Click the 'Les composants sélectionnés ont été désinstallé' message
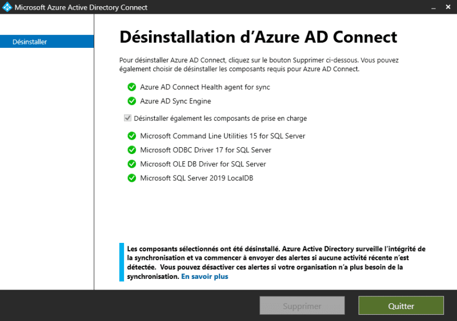Screen dimensions: 457x321 tap(276, 262)
